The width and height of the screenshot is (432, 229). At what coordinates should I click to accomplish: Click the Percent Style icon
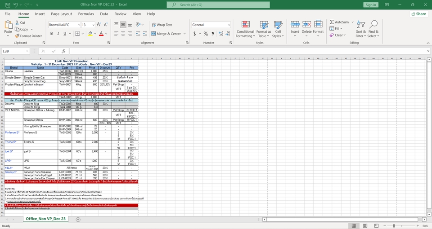point(206,34)
